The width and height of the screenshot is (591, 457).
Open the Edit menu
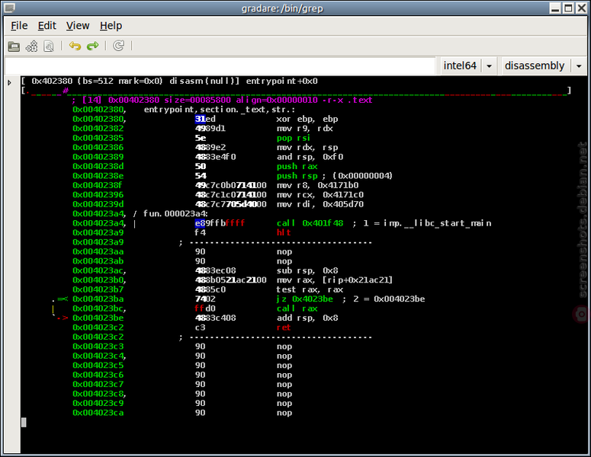coord(47,26)
